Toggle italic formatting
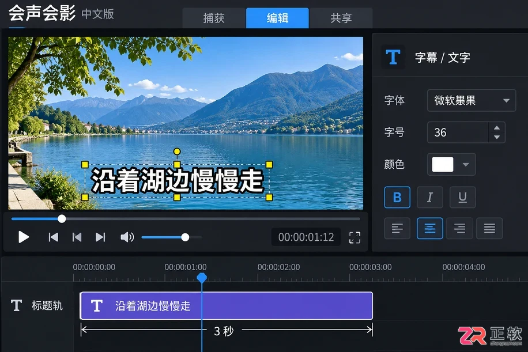 429,197
